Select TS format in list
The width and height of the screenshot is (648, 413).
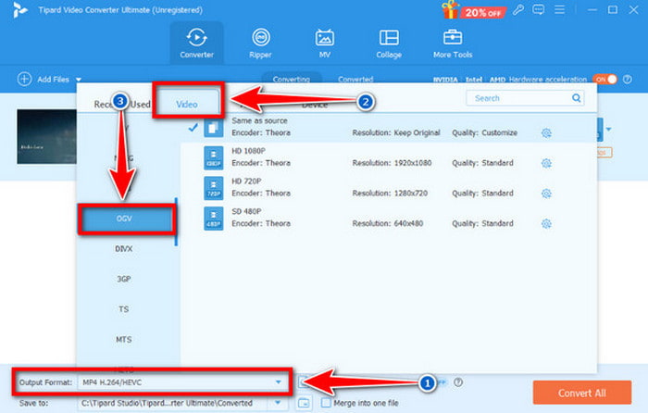point(124,309)
